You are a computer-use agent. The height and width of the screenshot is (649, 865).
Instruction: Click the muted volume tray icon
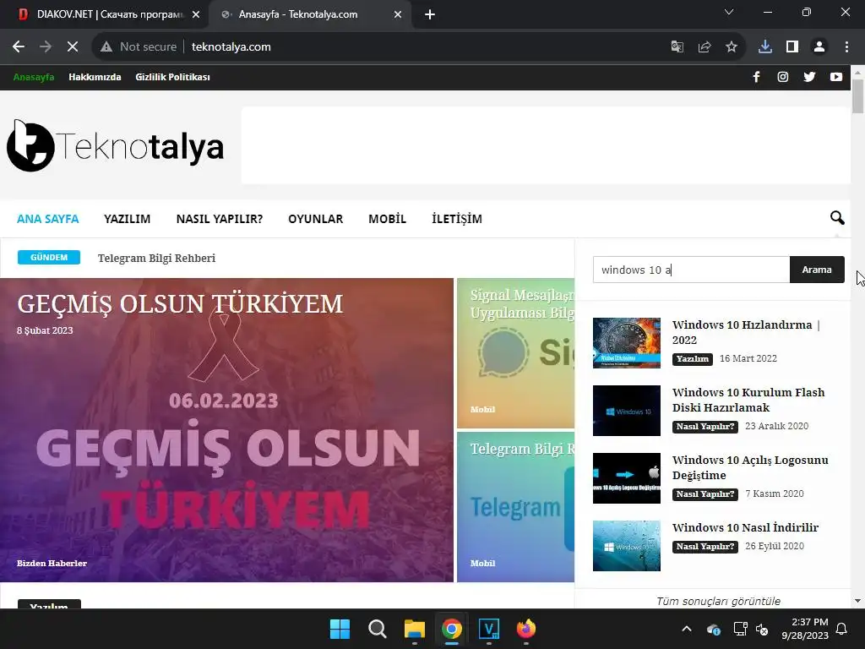click(x=763, y=629)
